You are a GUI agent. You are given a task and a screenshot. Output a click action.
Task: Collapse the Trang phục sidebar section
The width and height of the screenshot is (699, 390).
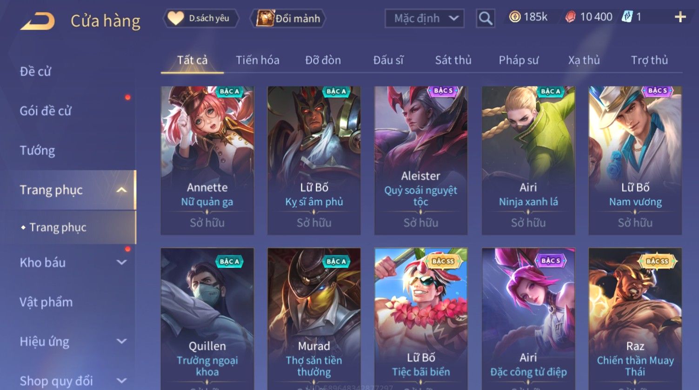click(121, 190)
